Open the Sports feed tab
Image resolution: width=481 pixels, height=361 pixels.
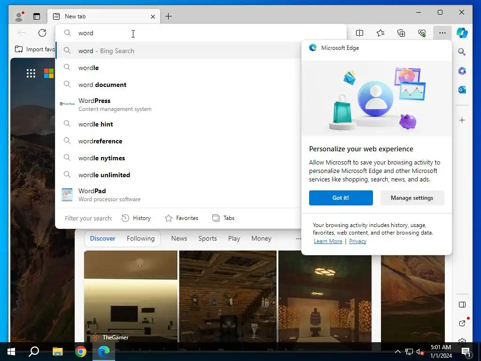tap(207, 238)
